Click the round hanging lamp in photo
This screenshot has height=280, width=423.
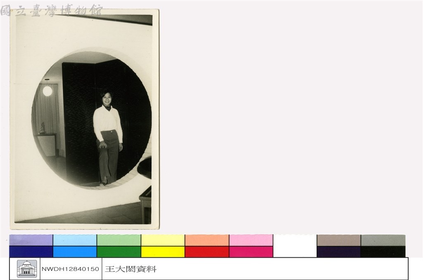47,91
